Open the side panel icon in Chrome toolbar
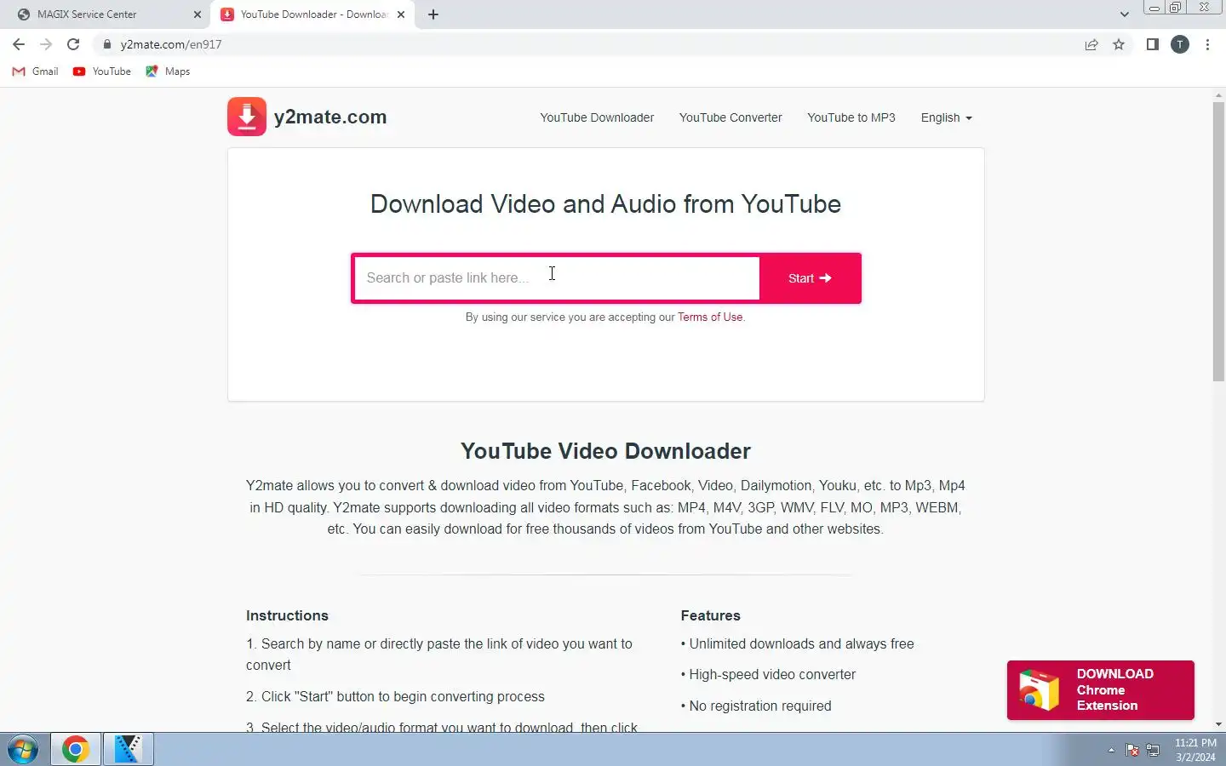Image resolution: width=1226 pixels, height=766 pixels. pos(1152,44)
